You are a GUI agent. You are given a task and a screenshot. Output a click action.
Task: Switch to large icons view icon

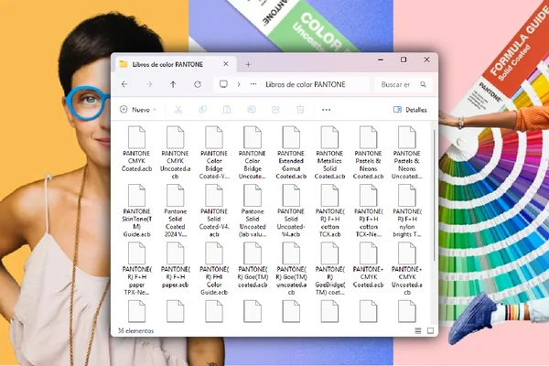[430, 330]
